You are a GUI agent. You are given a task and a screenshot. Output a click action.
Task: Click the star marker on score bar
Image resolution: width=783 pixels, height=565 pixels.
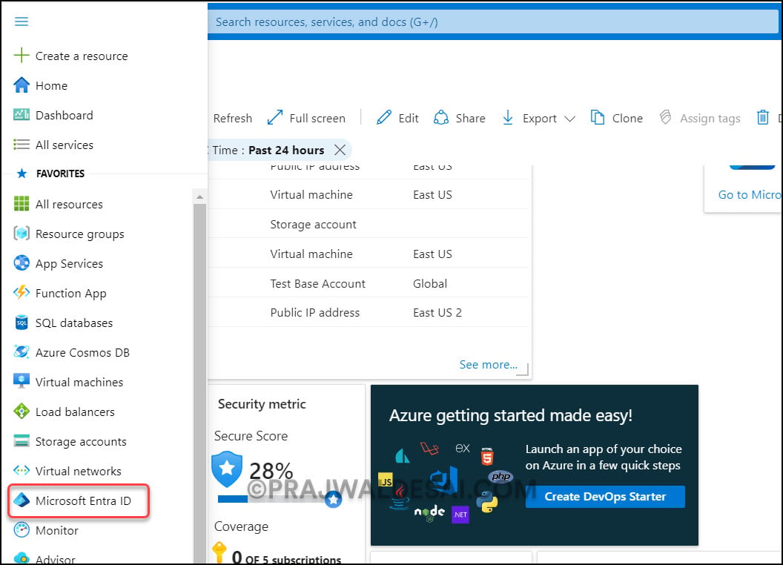pyautogui.click(x=333, y=499)
